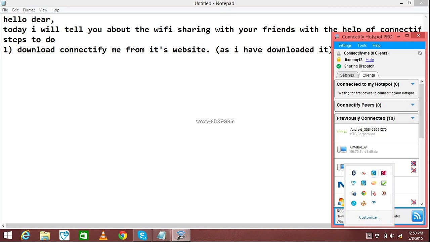Screen dimensions: 430x242
Task: Launch VLC media player from the taskbar
Action: (103, 236)
